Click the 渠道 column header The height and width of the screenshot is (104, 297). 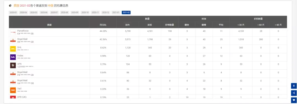[x=49, y=25]
